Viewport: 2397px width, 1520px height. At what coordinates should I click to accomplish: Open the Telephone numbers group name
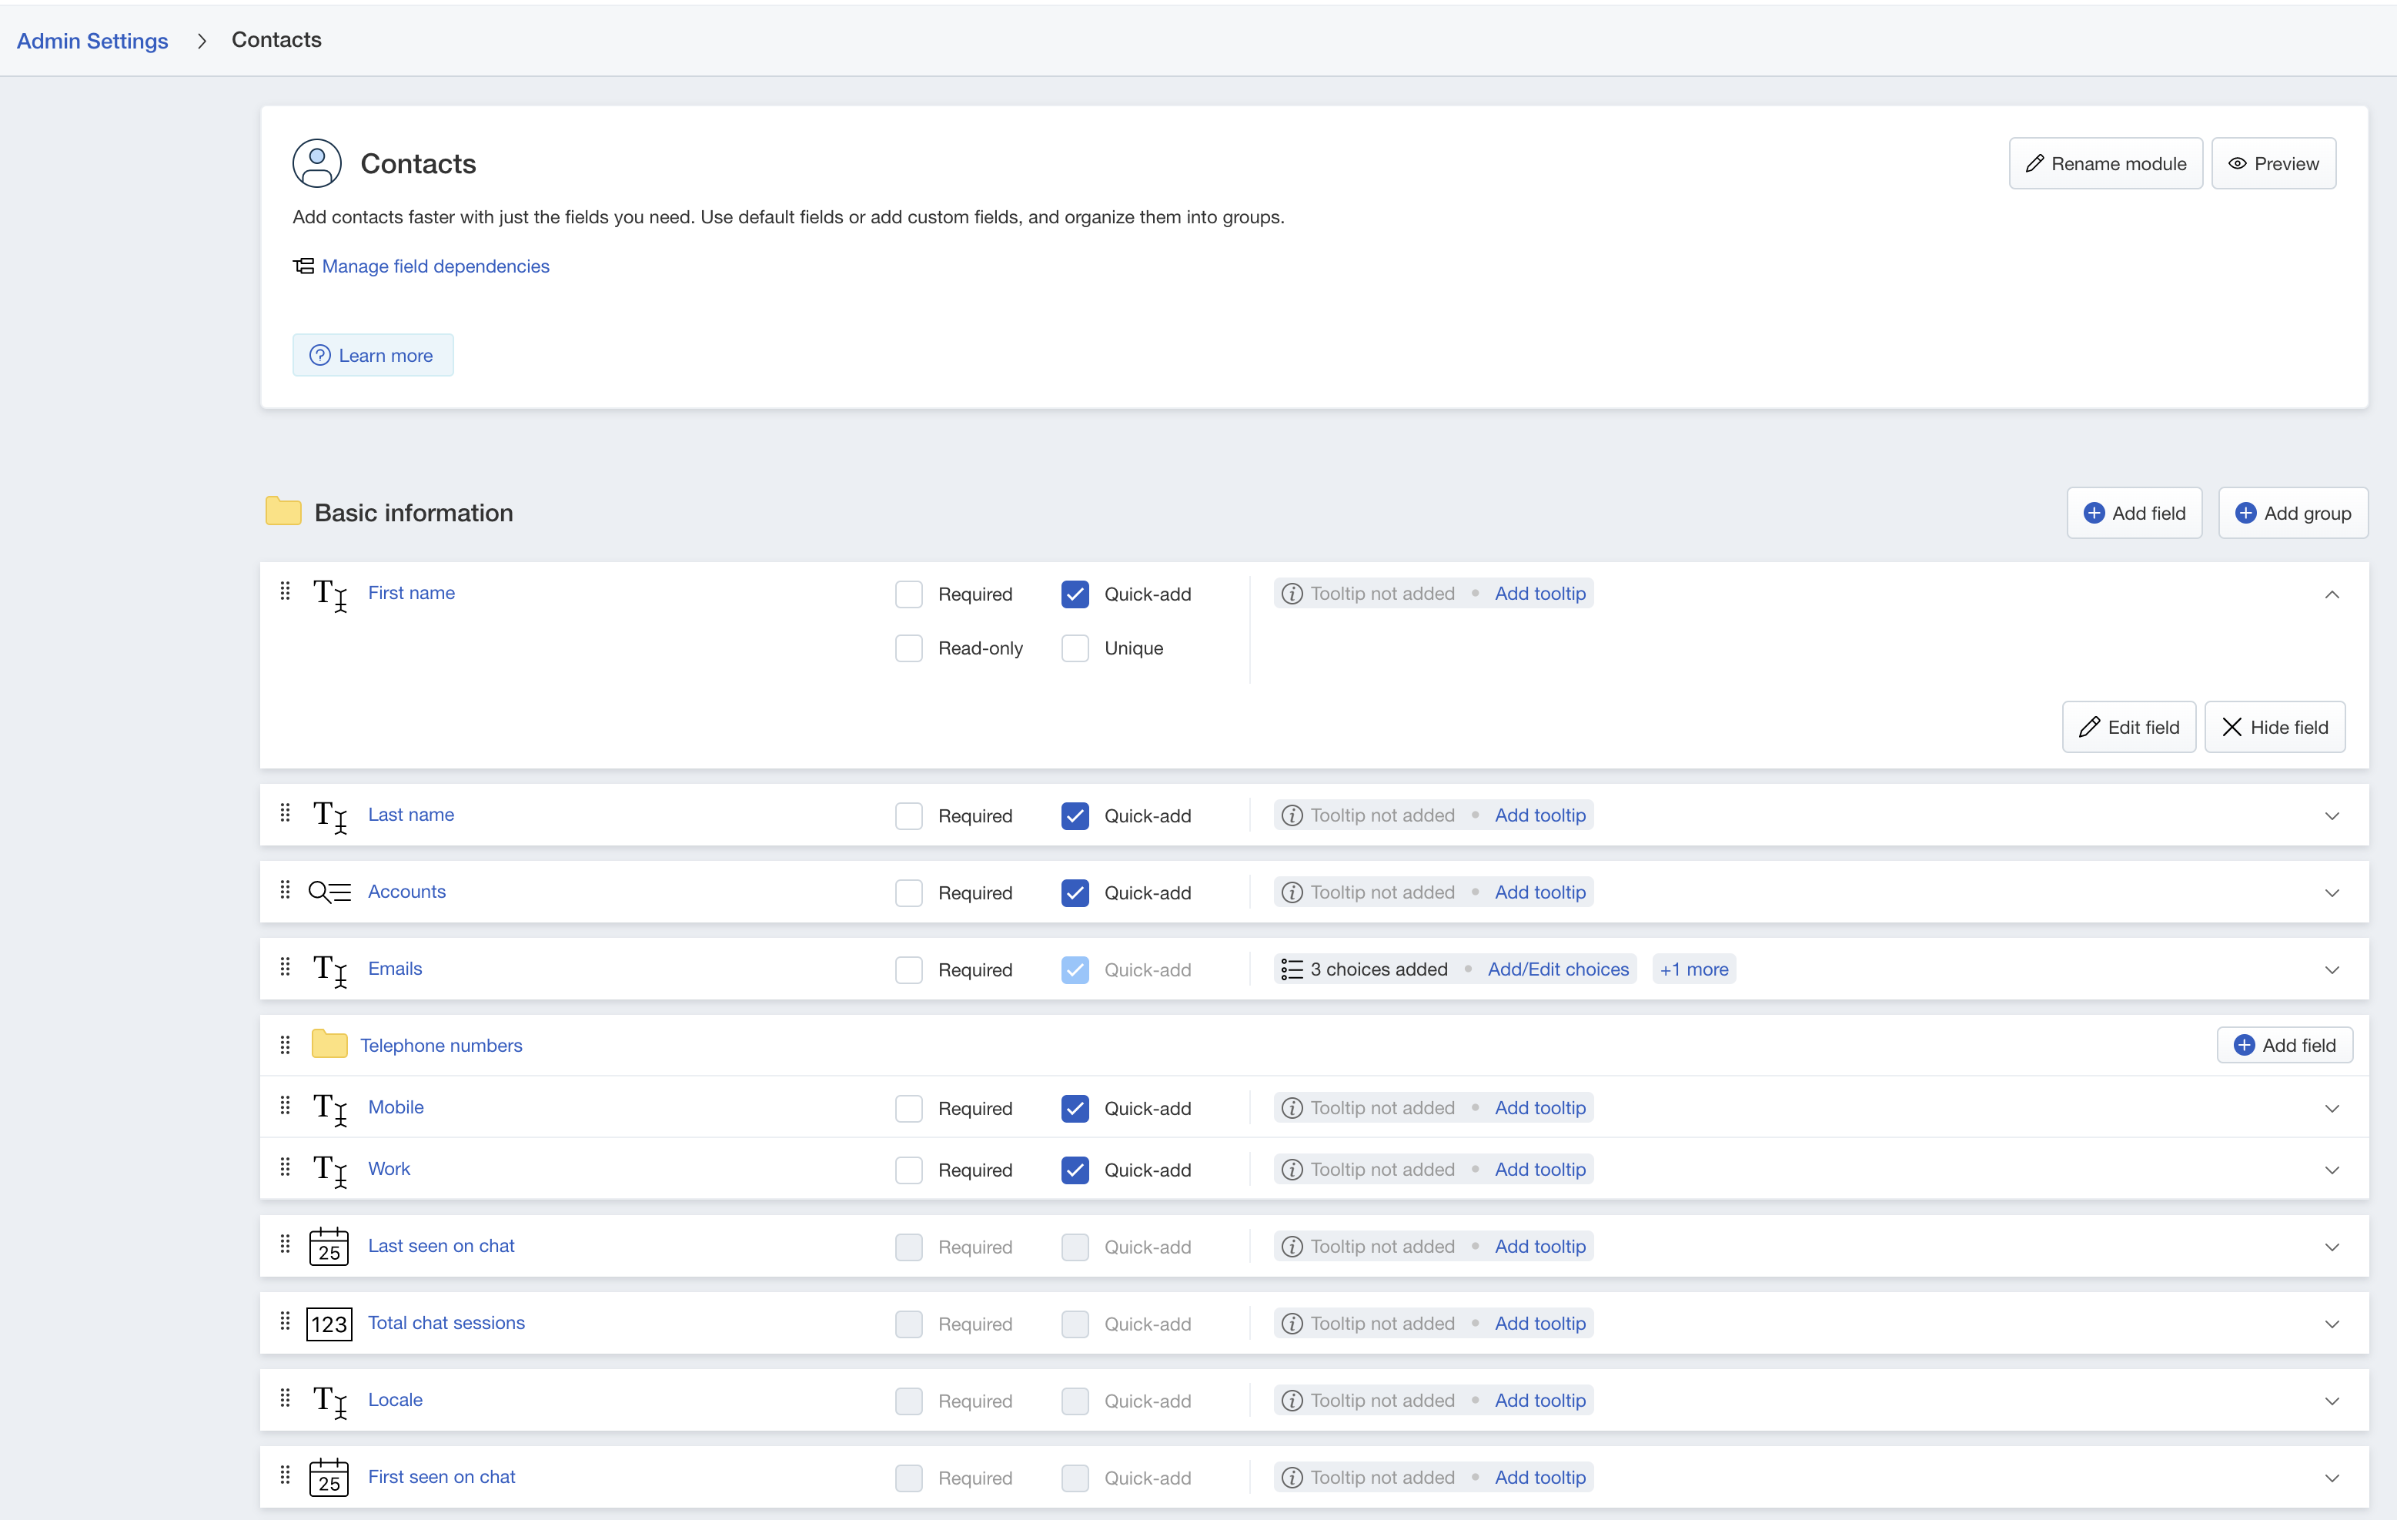[x=441, y=1045]
